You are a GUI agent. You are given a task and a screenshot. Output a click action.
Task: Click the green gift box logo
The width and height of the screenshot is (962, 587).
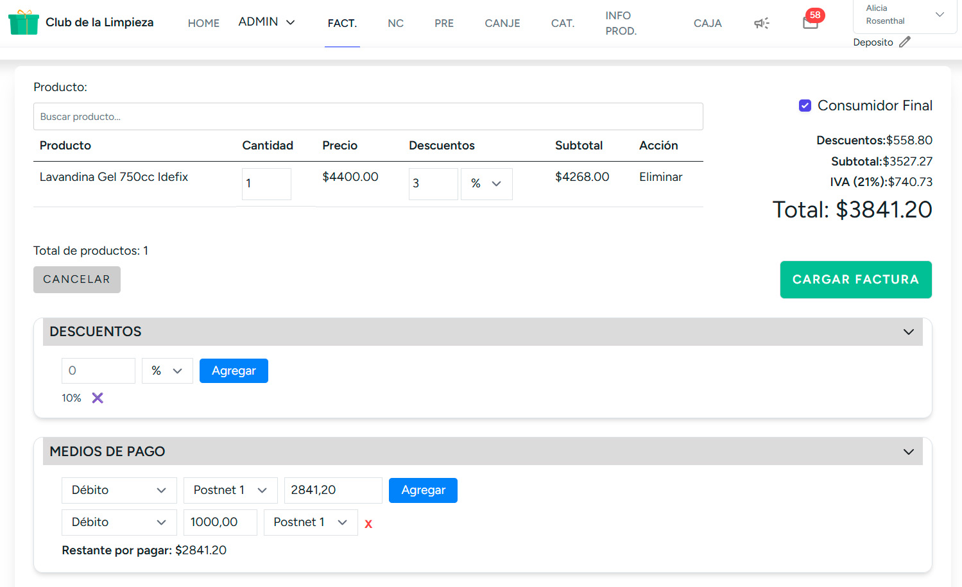point(24,22)
